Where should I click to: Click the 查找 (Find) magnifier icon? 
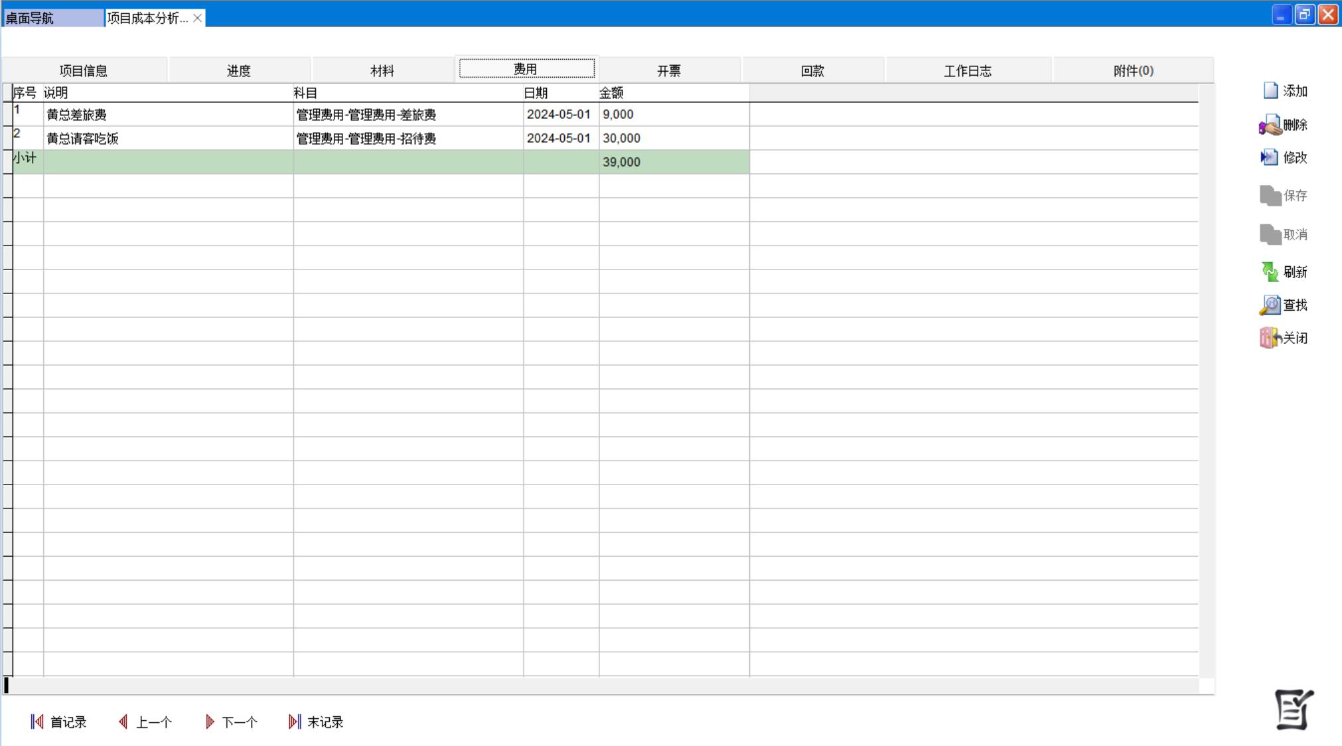click(x=1270, y=305)
